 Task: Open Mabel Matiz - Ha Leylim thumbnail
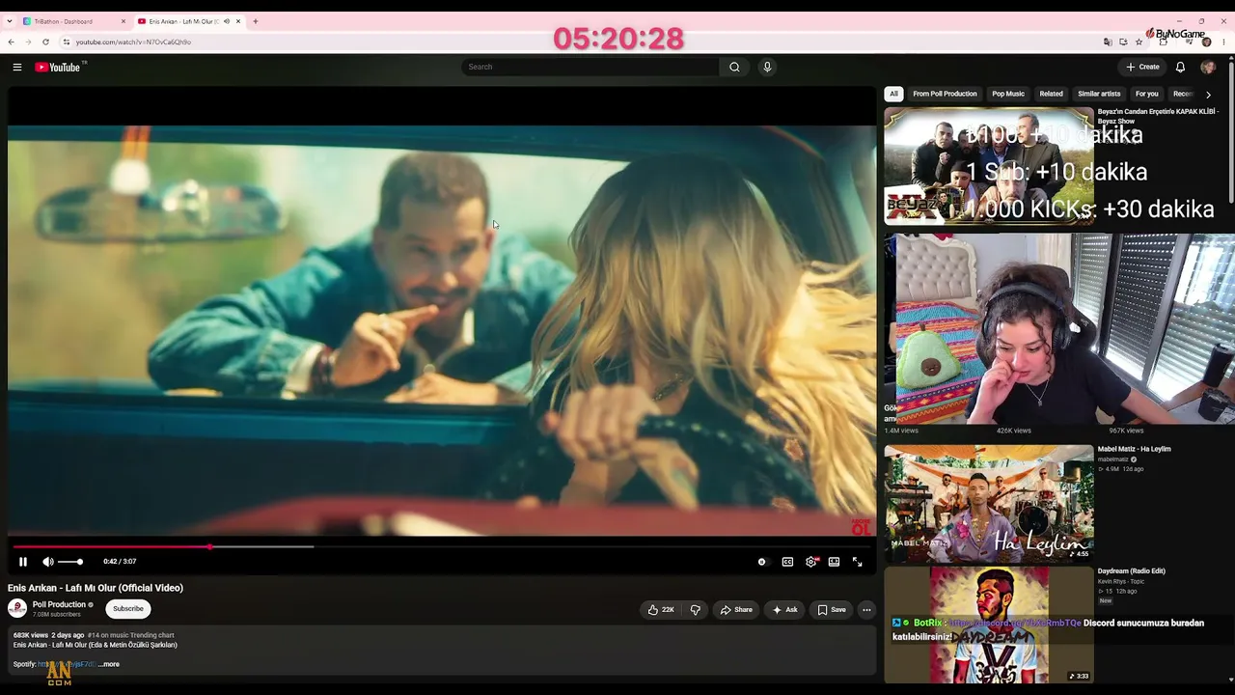tap(989, 503)
